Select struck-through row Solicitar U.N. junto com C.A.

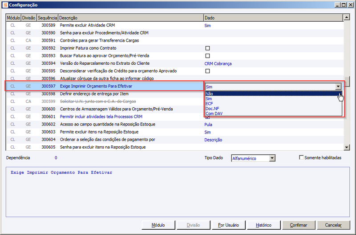(x=105, y=102)
